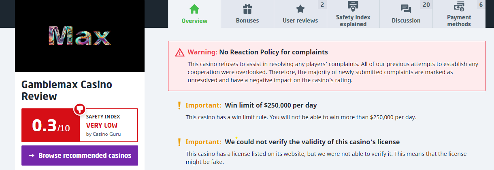Click the Gamblemax Max logo image
Viewport: 494px width, 170px height.
[79, 36]
